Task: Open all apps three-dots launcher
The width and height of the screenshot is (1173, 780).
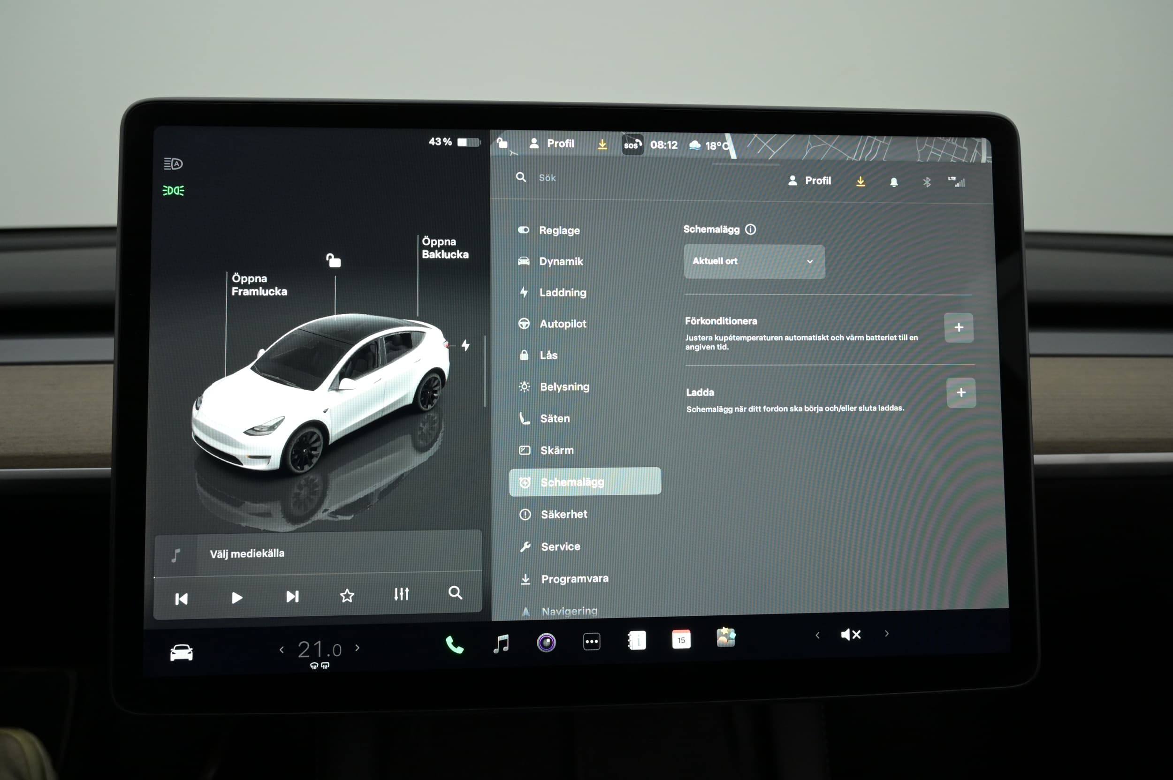Action: pyautogui.click(x=591, y=642)
